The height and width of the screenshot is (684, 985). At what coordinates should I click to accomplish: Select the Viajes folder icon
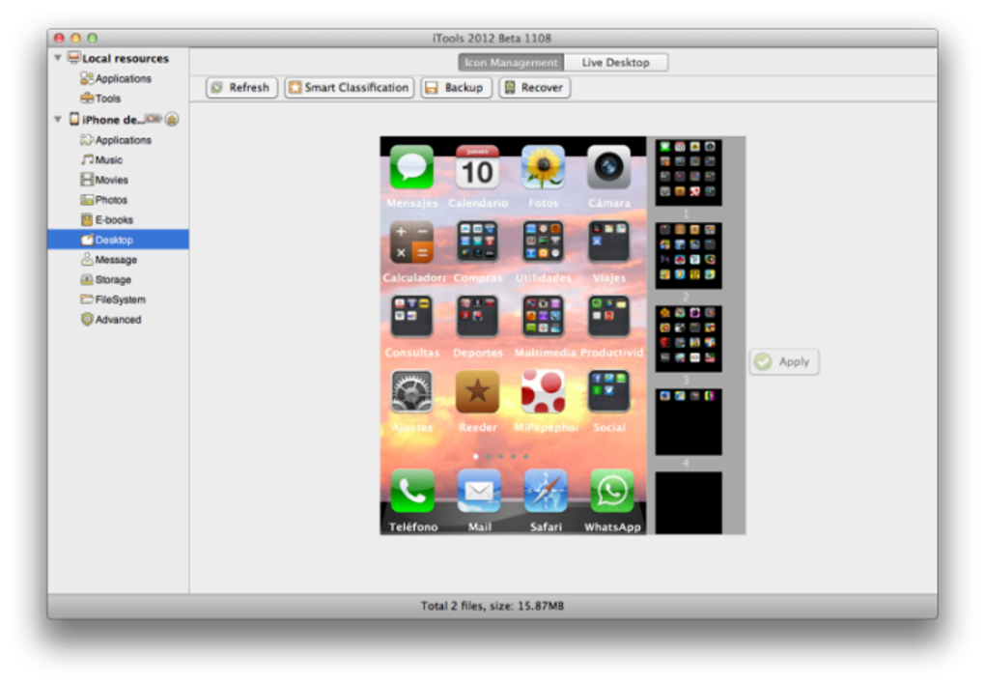pyautogui.click(x=608, y=242)
